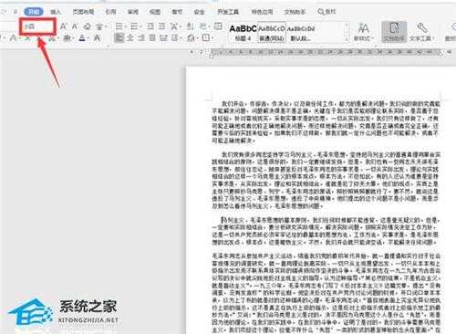The width and height of the screenshot is (456, 334).
Task: Toggle align right
Action: (141, 38)
